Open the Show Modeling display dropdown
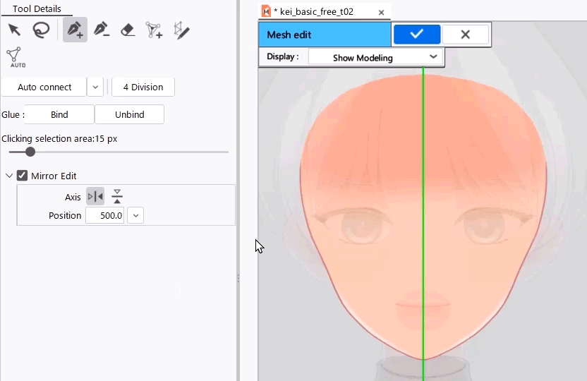 pos(375,57)
